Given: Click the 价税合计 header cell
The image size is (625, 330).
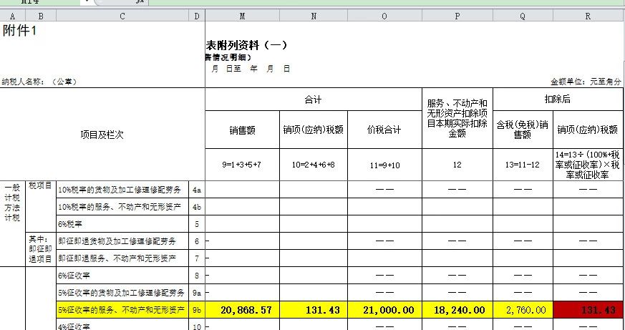Looking at the screenshot, I should (x=384, y=130).
